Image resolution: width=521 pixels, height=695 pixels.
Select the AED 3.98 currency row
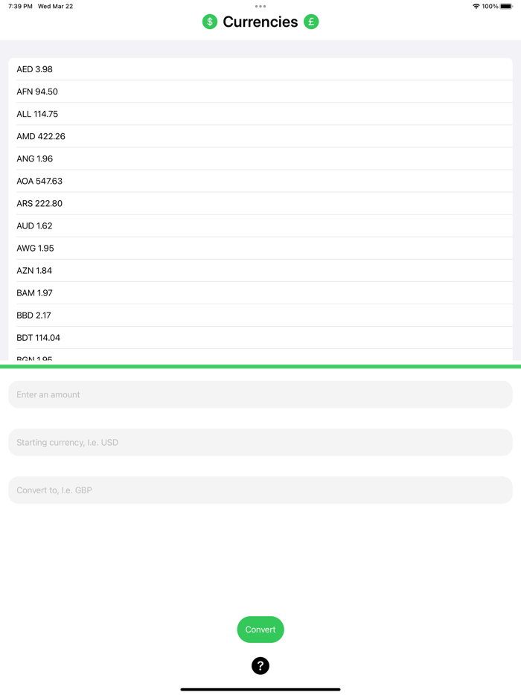point(260,68)
